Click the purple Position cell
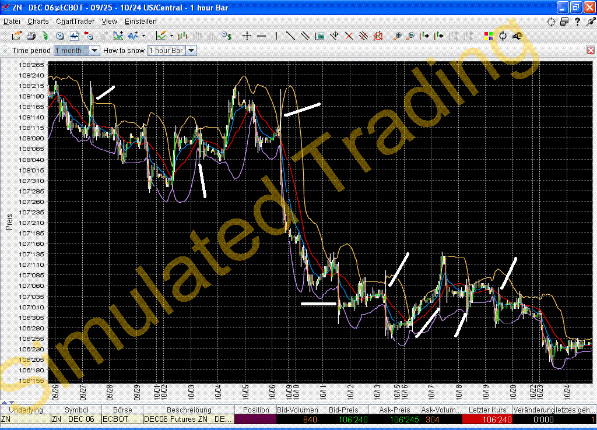This screenshot has width=597, height=430. [256, 420]
